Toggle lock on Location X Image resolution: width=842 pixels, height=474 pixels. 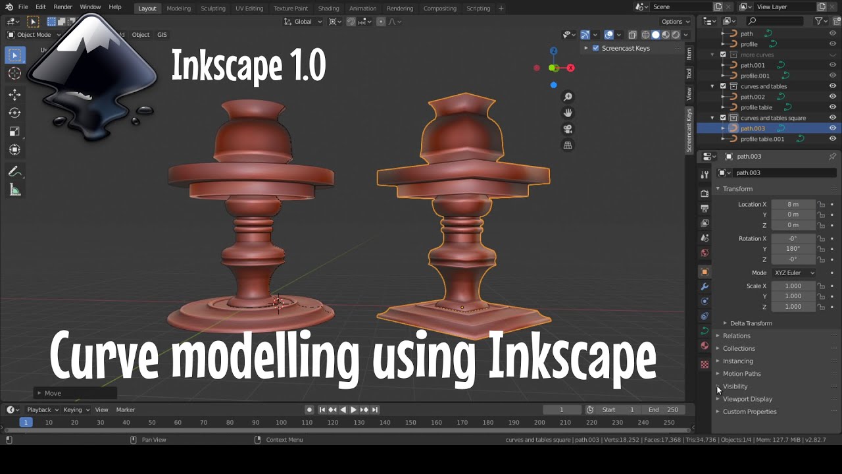coord(821,204)
